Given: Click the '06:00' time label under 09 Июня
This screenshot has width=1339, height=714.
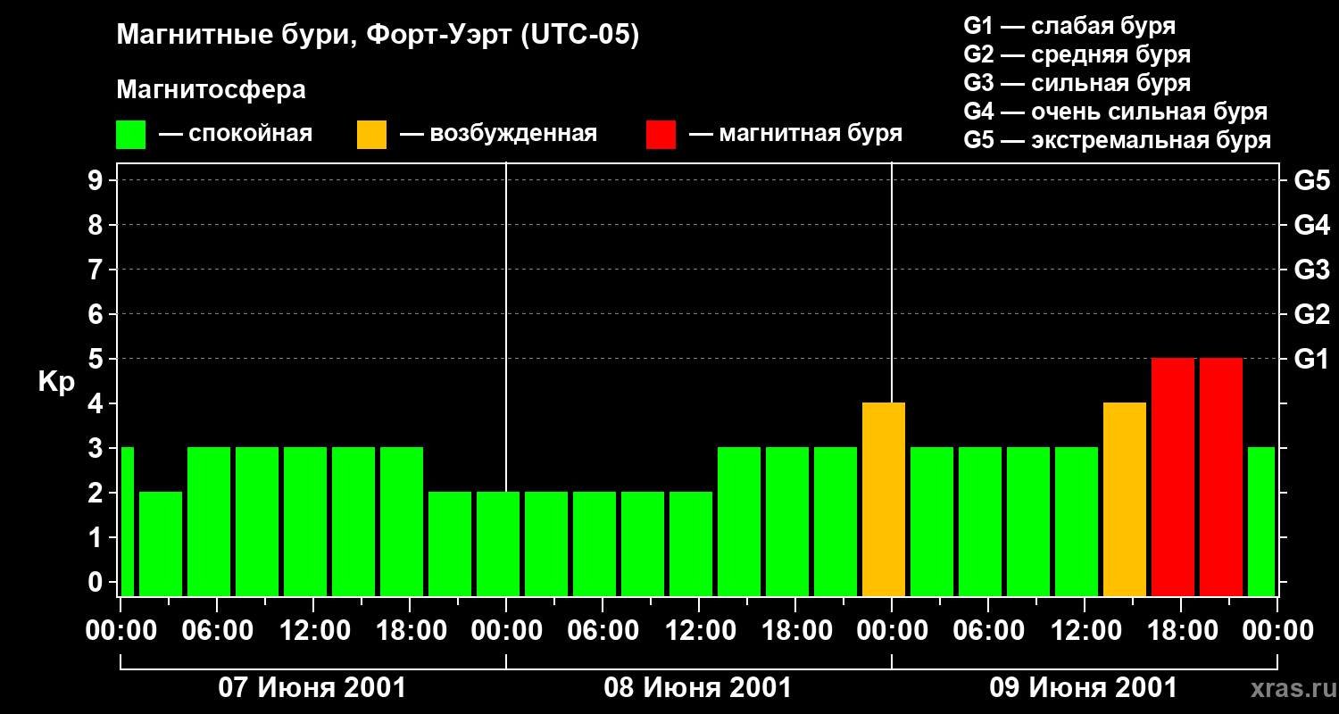Looking at the screenshot, I should coord(987,630).
